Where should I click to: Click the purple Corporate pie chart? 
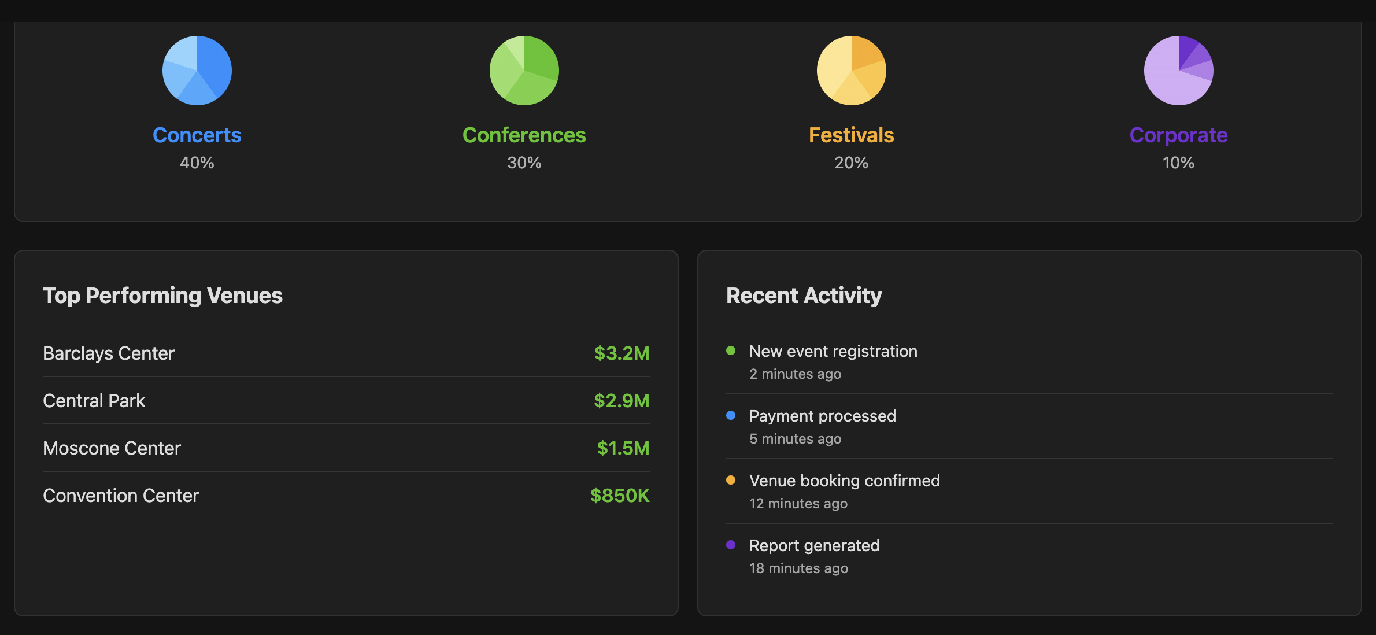coord(1179,71)
